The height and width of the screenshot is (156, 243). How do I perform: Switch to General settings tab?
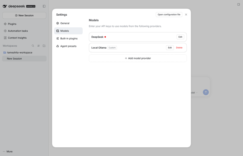(68, 23)
